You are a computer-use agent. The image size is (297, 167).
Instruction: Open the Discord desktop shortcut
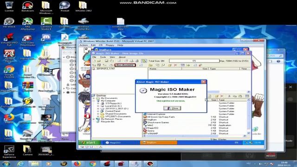tap(46, 39)
